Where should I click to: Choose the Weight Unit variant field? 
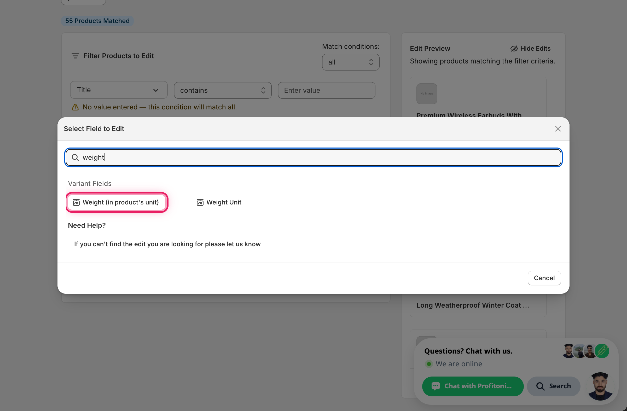(219, 202)
